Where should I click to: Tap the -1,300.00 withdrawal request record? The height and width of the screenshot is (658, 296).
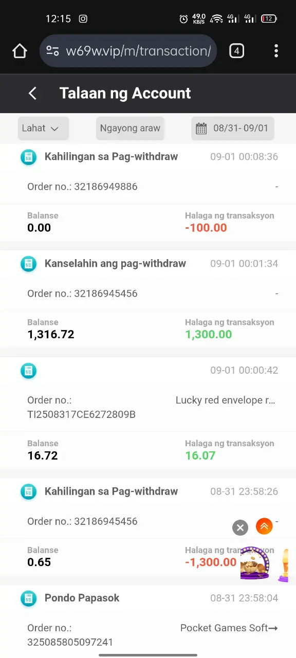148,528
